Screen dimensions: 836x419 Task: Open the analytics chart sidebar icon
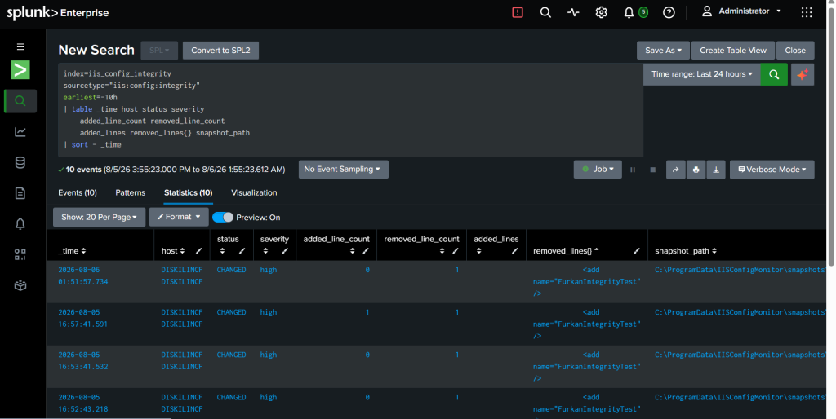pyautogui.click(x=20, y=131)
